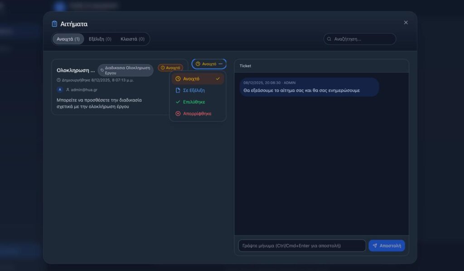Click the document icon beside Σε Εξέλιξη
This screenshot has height=271, width=464.
(x=178, y=90)
